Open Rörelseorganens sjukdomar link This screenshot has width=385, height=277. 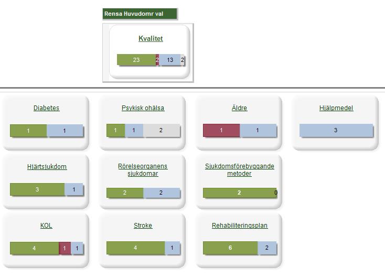pos(143,169)
